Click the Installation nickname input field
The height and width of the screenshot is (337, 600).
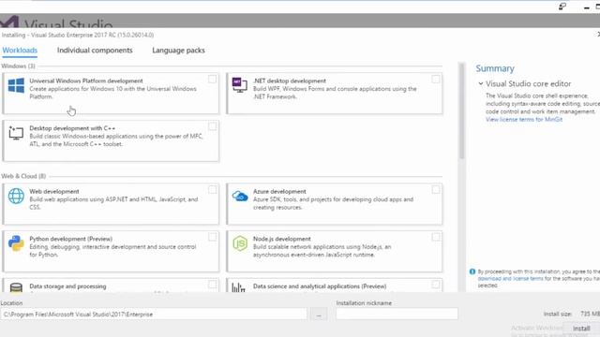397,314
